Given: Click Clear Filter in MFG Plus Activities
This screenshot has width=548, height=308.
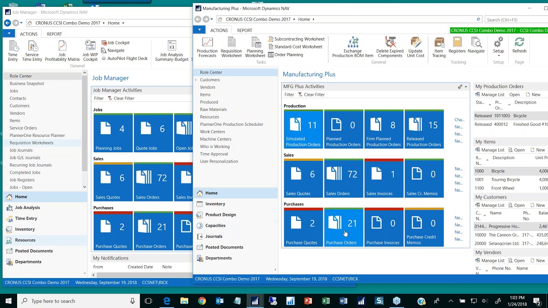Looking at the screenshot, I should click(x=311, y=95).
